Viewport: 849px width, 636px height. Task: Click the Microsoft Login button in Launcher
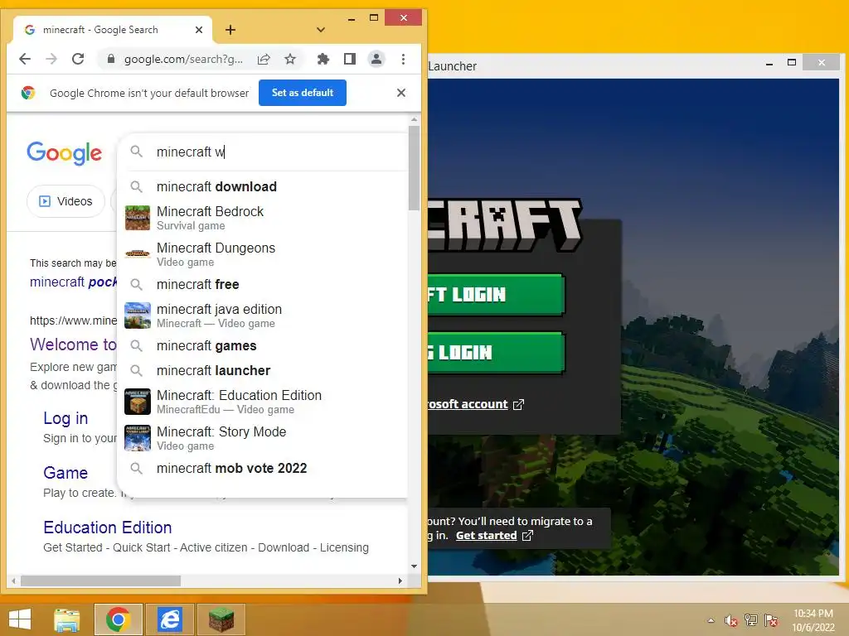(x=496, y=295)
